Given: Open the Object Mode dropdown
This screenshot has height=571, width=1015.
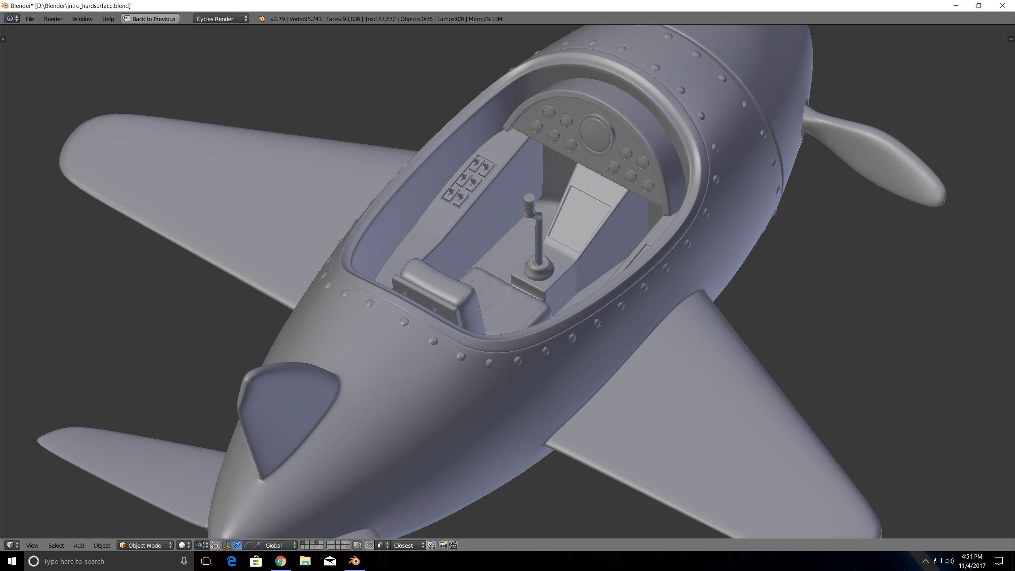Looking at the screenshot, I should tap(145, 545).
